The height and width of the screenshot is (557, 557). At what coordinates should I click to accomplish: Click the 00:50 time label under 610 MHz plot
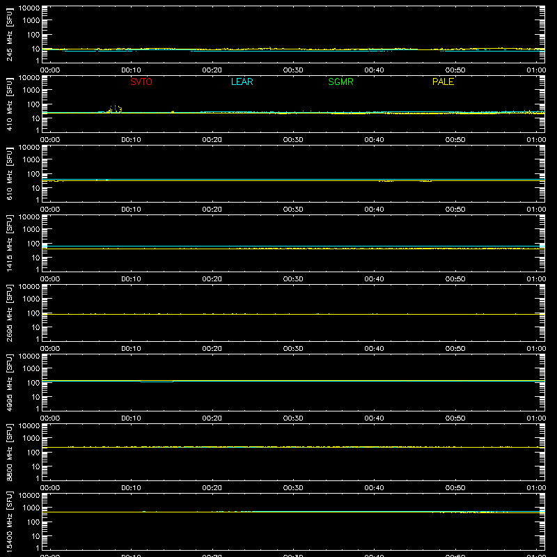455,210
